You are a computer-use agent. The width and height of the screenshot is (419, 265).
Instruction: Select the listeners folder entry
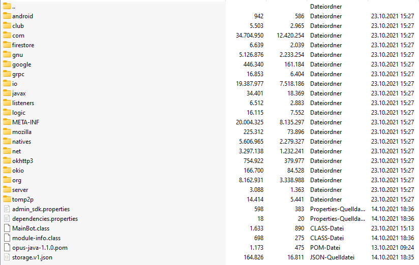[23, 103]
